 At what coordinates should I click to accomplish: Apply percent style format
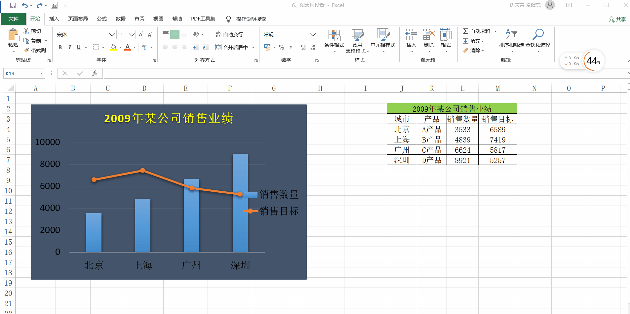pyautogui.click(x=282, y=47)
